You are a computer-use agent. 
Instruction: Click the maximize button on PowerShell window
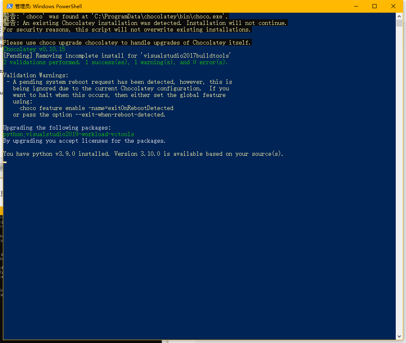pos(374,6)
